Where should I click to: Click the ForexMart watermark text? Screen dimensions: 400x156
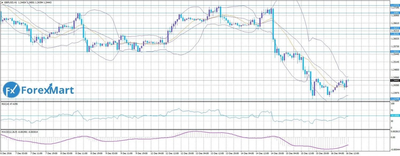47,90
